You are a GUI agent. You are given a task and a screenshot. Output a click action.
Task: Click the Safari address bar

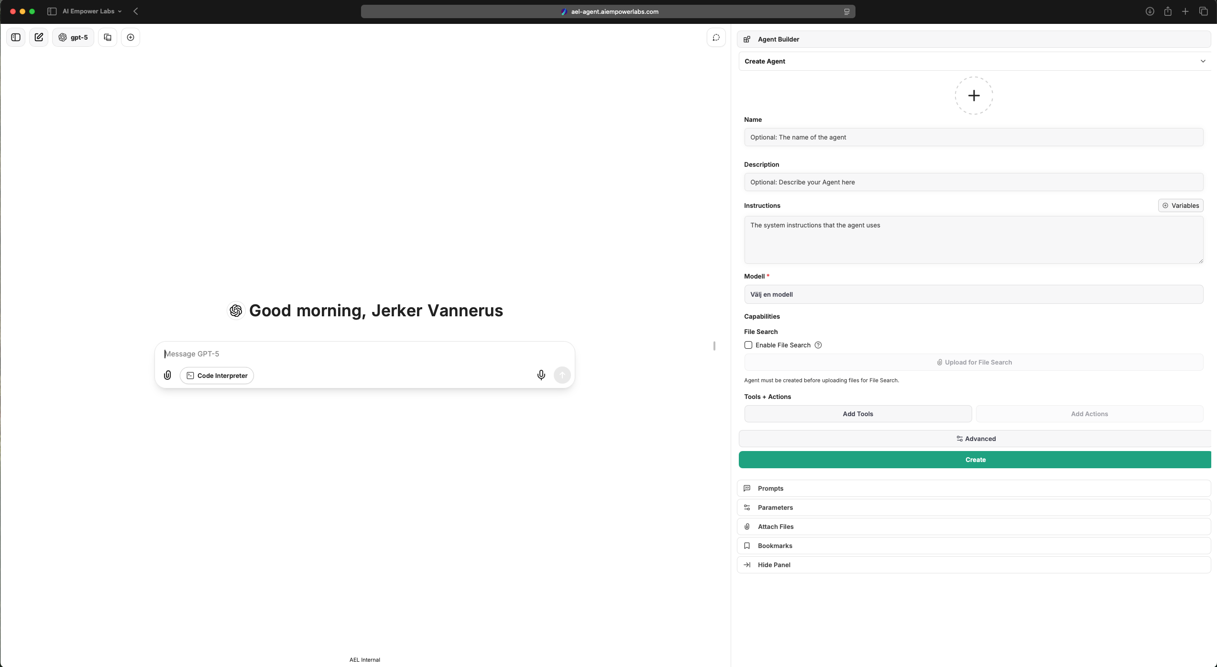[608, 11]
